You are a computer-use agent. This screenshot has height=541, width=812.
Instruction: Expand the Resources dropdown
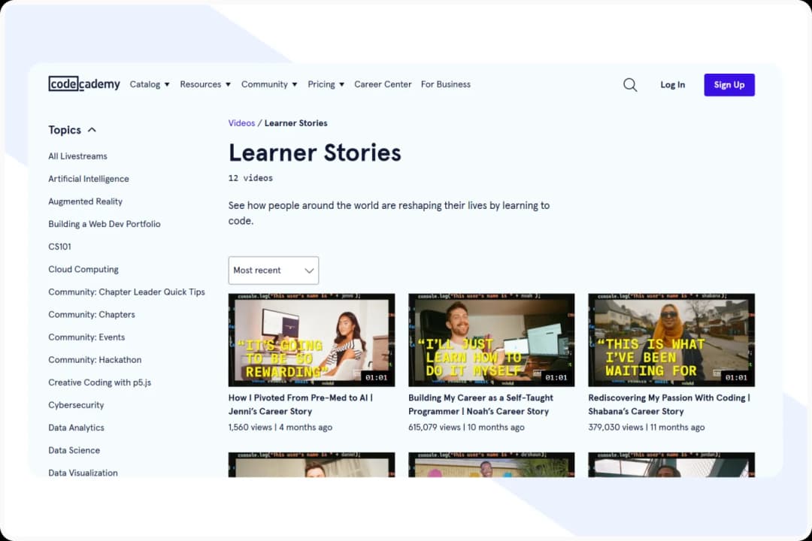point(205,84)
